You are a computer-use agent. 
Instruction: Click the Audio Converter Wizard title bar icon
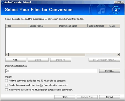pyautogui.click(x=3, y=2)
